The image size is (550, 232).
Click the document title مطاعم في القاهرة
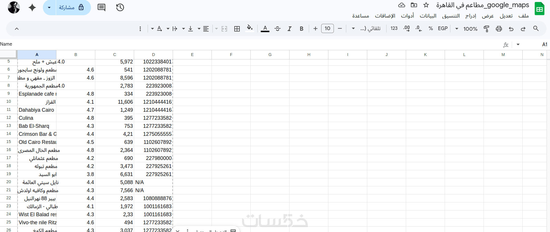tap(483, 5)
